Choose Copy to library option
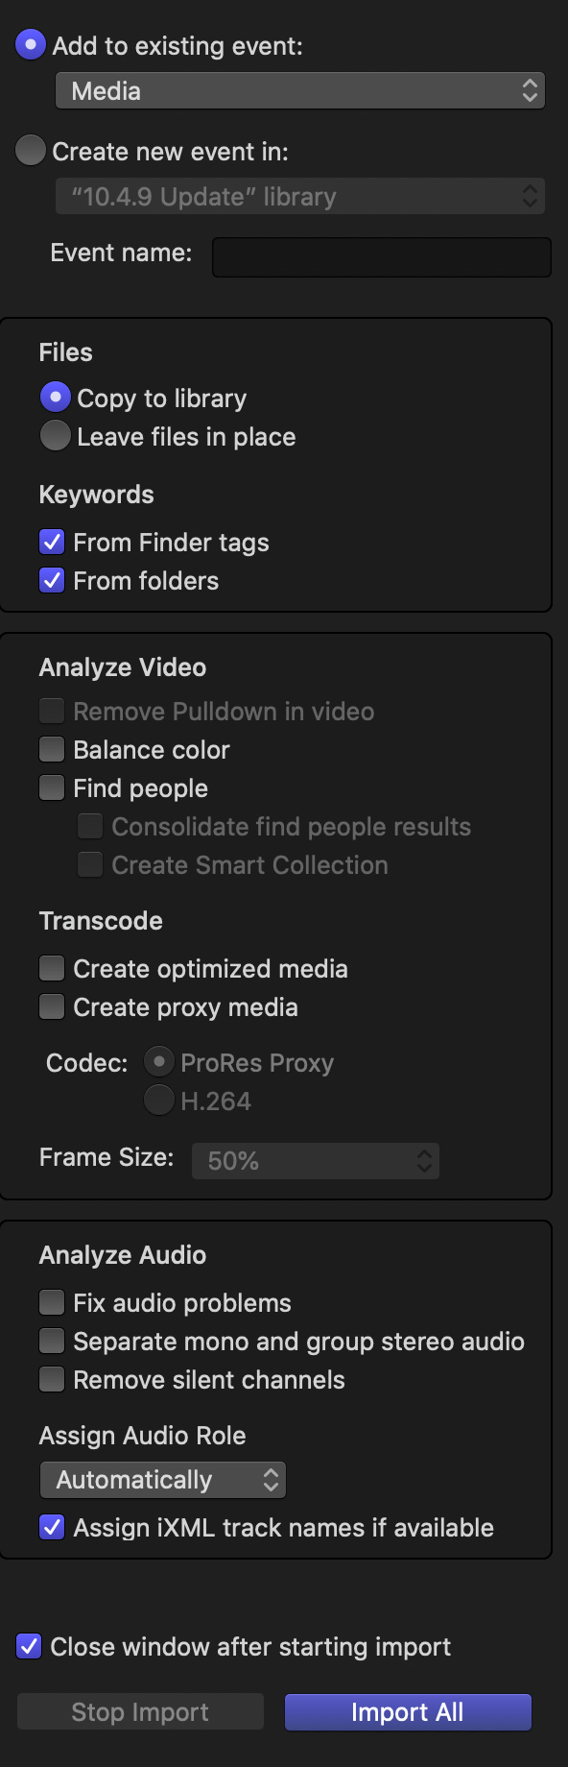Viewport: 568px width, 1767px height. (56, 397)
